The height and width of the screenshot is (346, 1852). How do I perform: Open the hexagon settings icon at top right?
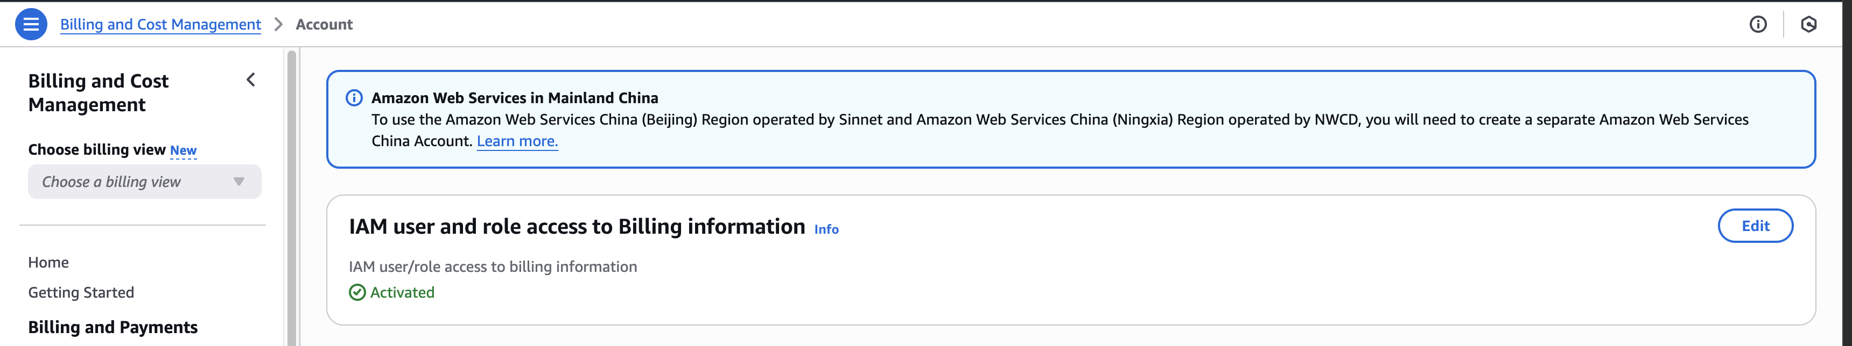(1809, 24)
